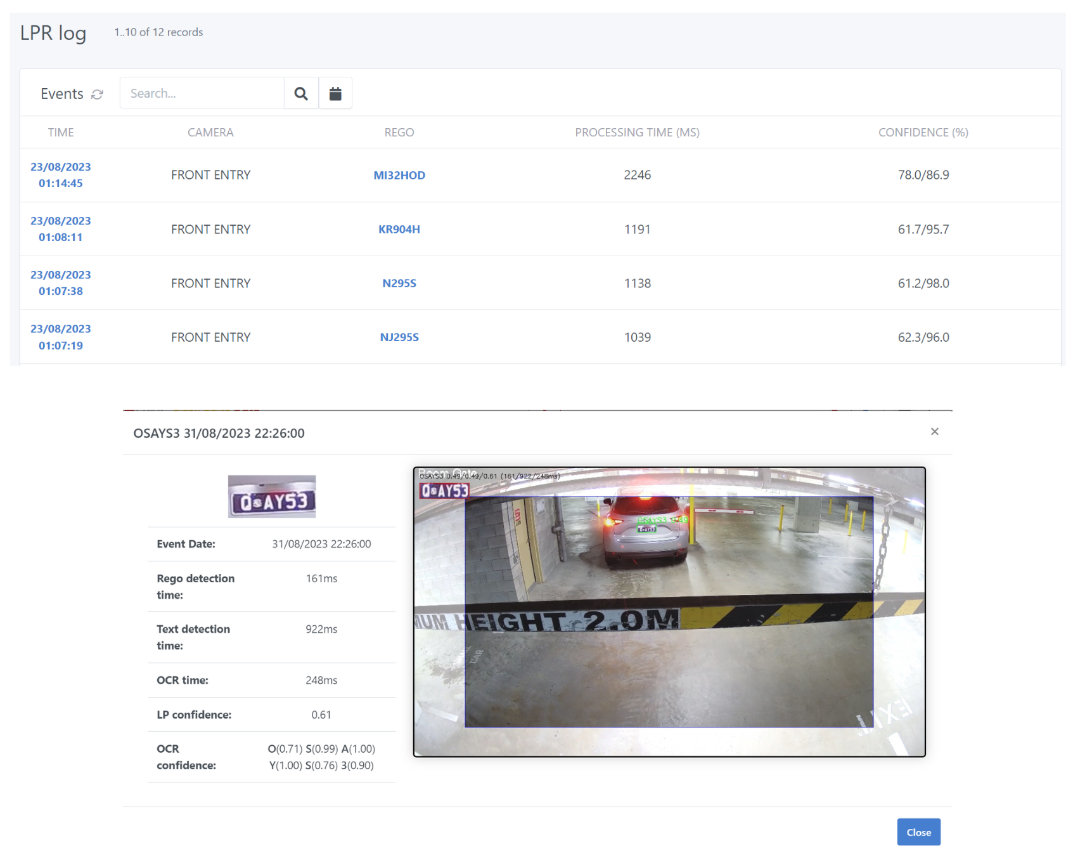Click the CAMERA column header

pyautogui.click(x=210, y=133)
